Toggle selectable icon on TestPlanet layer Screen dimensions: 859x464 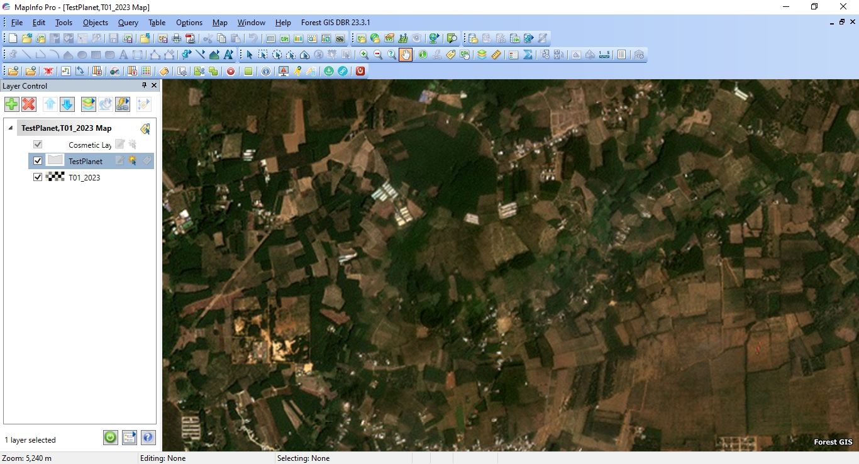pyautogui.click(x=133, y=161)
